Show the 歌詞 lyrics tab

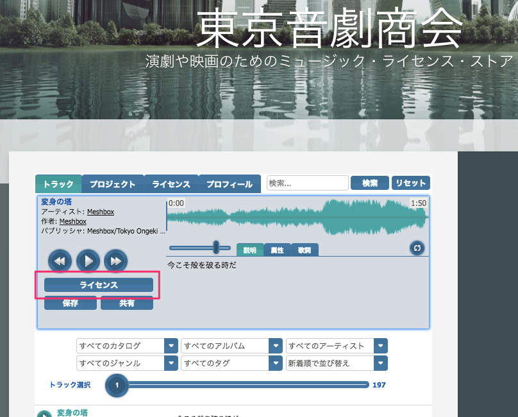[x=304, y=250]
